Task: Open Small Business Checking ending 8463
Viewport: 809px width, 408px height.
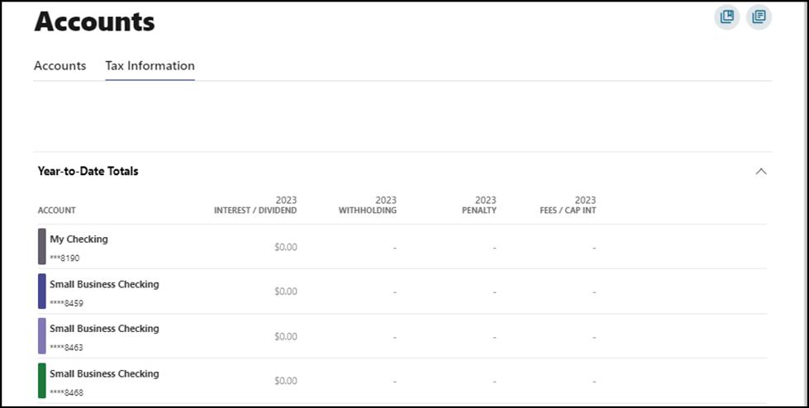Action: 104,329
